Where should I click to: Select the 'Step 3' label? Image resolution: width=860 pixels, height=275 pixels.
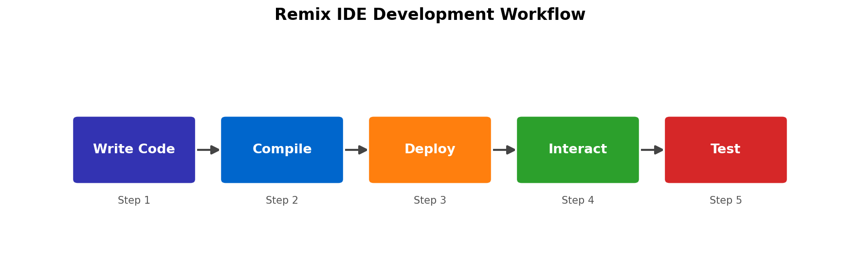pyautogui.click(x=430, y=200)
